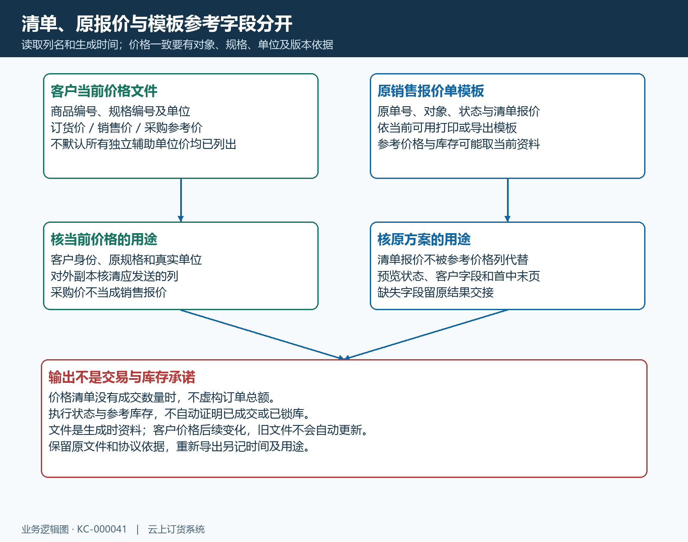Screen dimensions: 688x542
Task: Select the heading 客户当前价格文件
Action: 104,91
